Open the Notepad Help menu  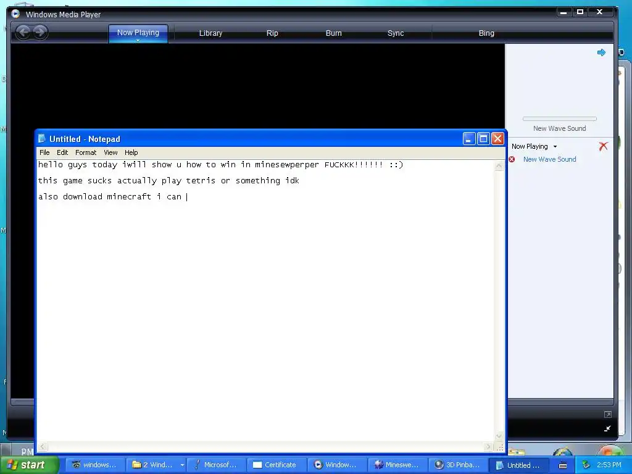(x=131, y=152)
